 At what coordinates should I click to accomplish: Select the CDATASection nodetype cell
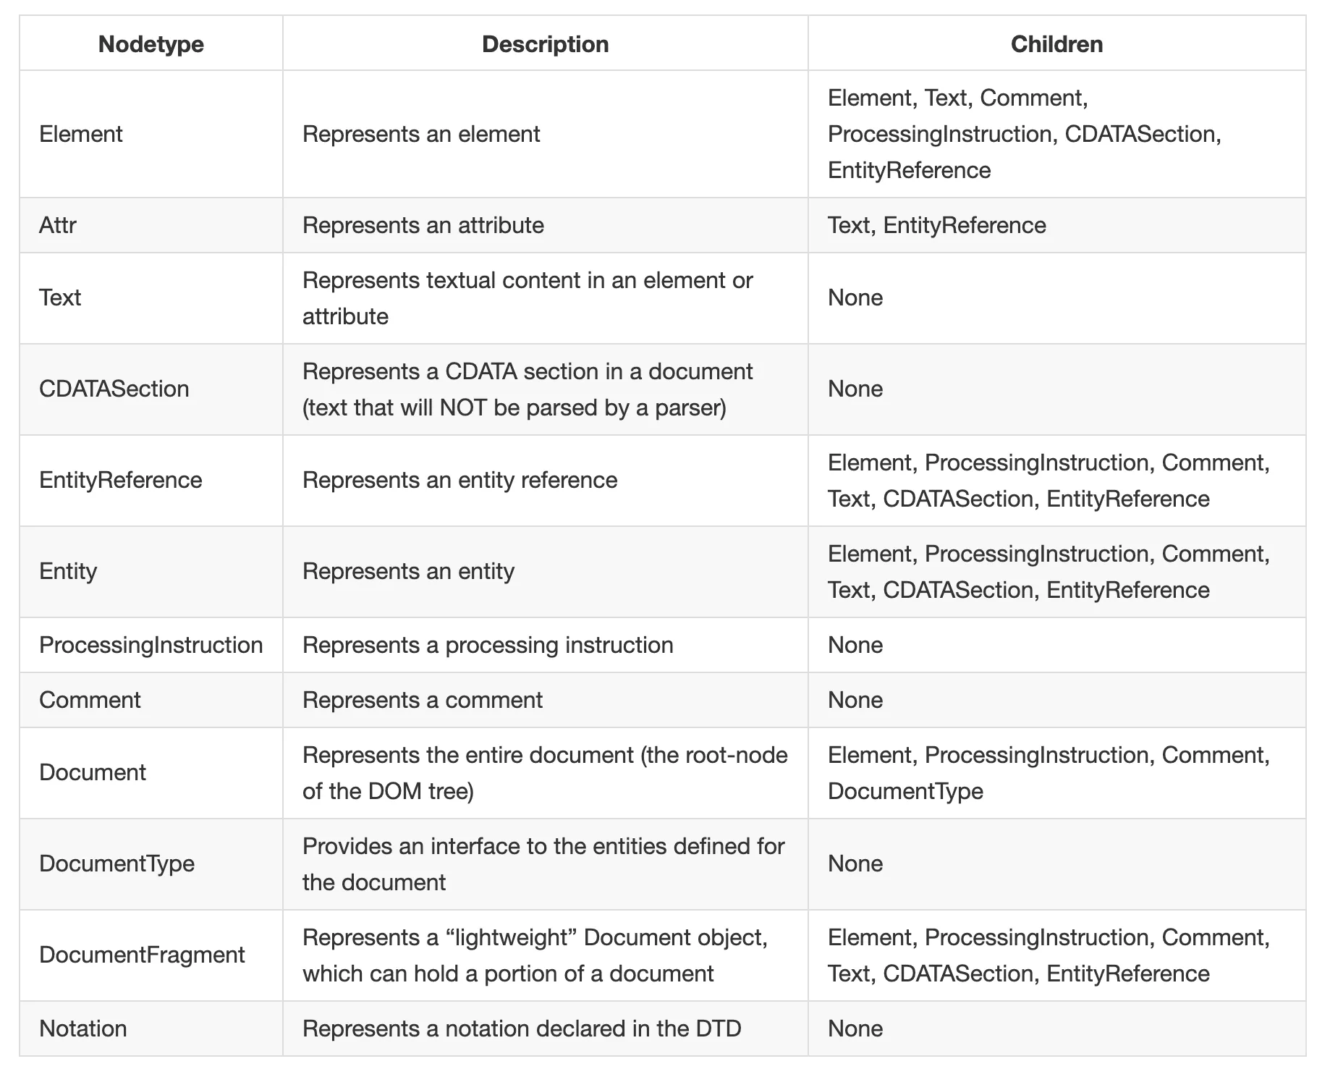tap(114, 389)
